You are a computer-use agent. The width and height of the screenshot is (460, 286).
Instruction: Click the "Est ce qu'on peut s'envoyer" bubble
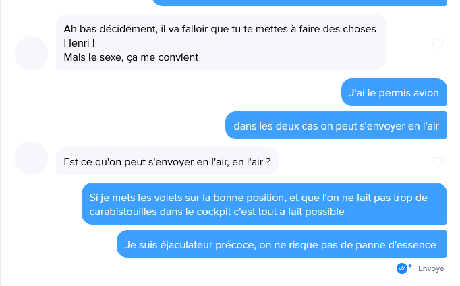tap(167, 162)
